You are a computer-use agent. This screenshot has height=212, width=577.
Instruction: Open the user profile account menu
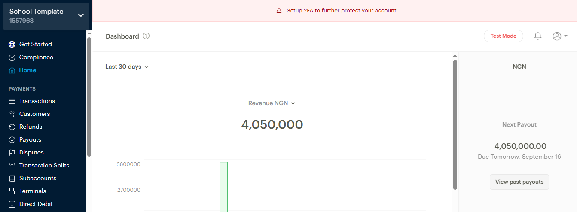point(560,36)
